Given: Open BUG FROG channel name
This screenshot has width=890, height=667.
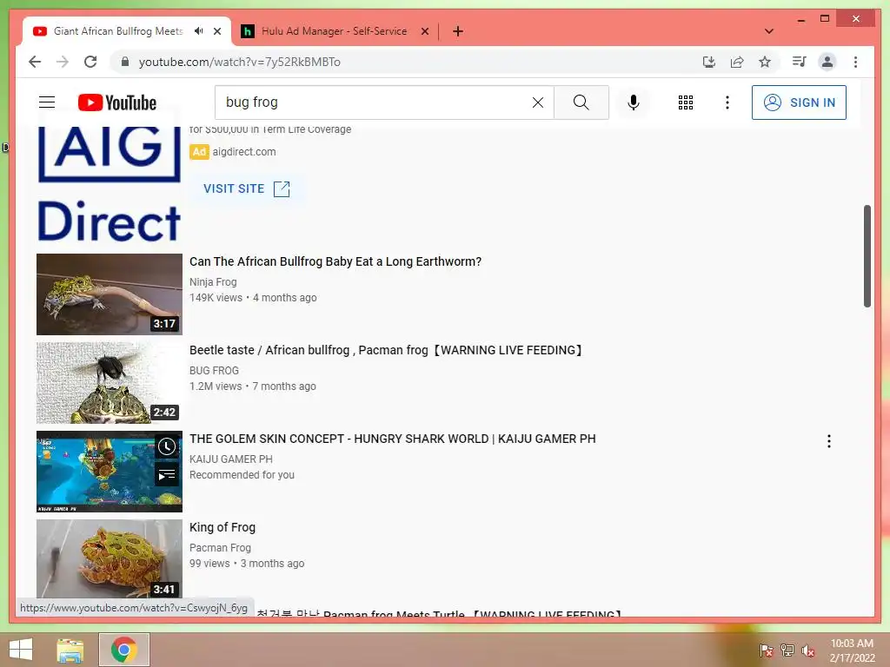Looking at the screenshot, I should (x=214, y=370).
